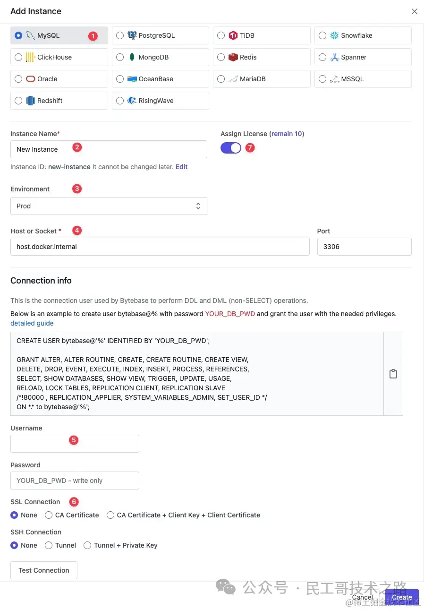Click the Test Connection button
The height and width of the screenshot is (610, 424).
[x=44, y=570]
